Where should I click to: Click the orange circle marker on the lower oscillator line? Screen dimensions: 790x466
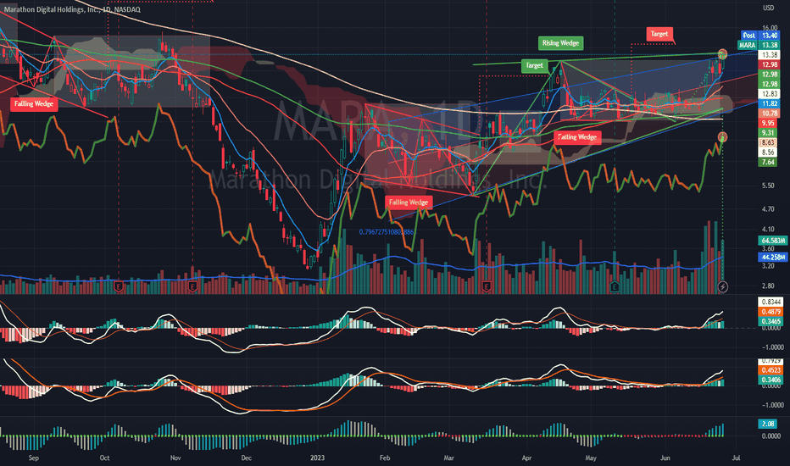[722, 137]
